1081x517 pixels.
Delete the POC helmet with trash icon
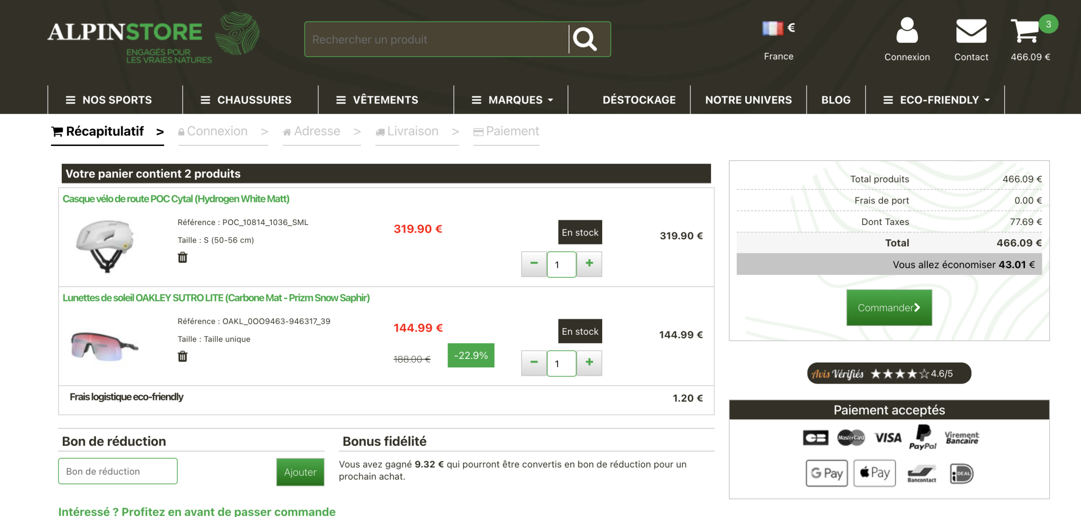182,257
